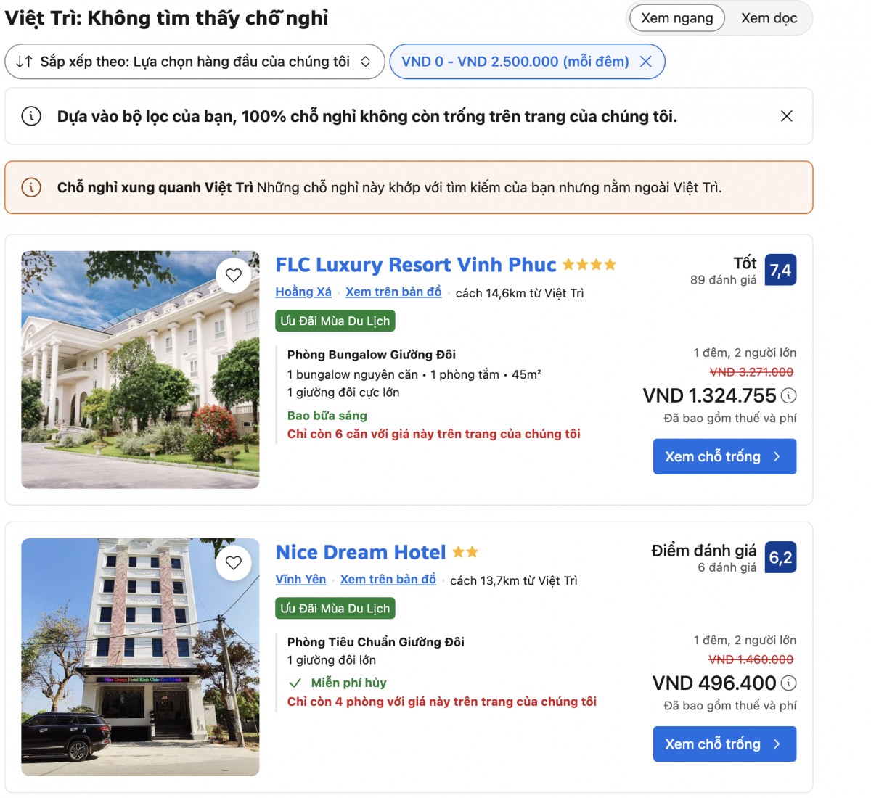This screenshot has width=871, height=798.
Task: Open the Vĩnh Yên location link
Action: (300, 580)
